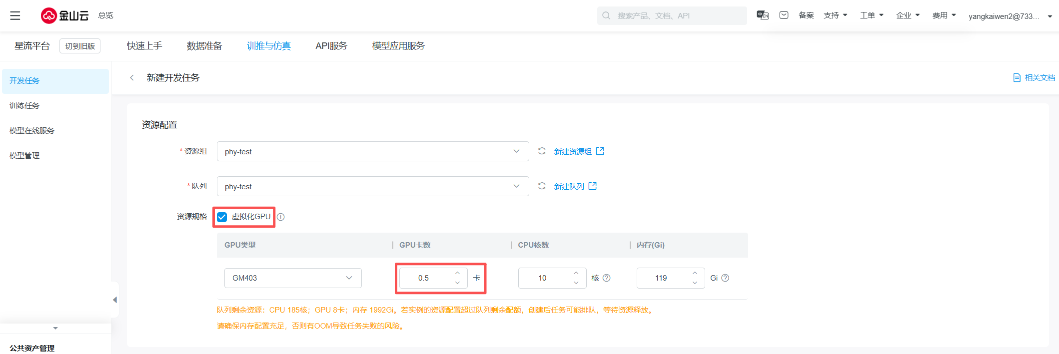Open the GM403 GPU type dropdown

coord(293,278)
